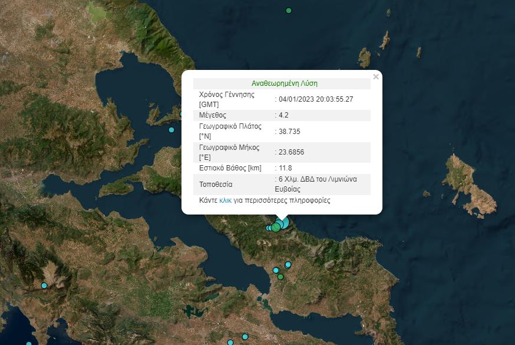Select the bottom-left earthquake marker near the gulf
515x345 pixels.
tap(29, 343)
